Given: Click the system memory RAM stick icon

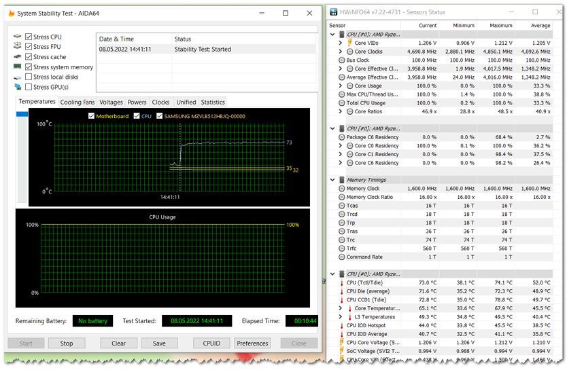Looking at the screenshot, I should pos(17,67).
